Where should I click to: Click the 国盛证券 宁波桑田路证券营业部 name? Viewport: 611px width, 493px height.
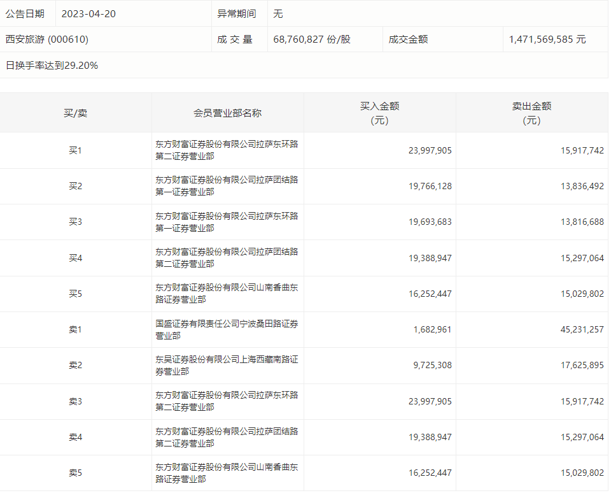point(227,329)
